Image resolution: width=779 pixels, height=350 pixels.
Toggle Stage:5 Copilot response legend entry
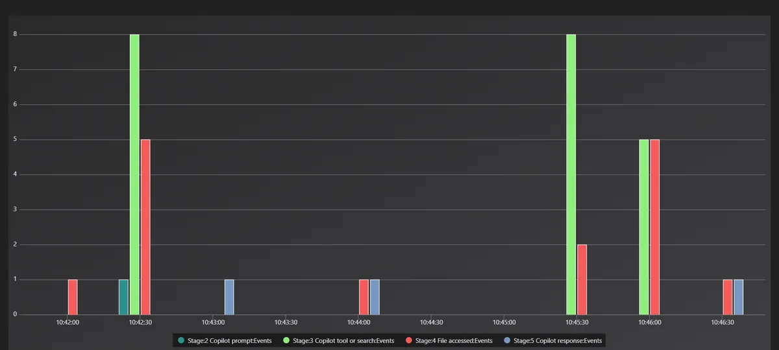pyautogui.click(x=552, y=340)
